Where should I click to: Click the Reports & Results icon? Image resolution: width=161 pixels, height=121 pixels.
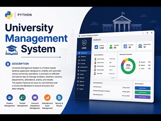point(59,98)
